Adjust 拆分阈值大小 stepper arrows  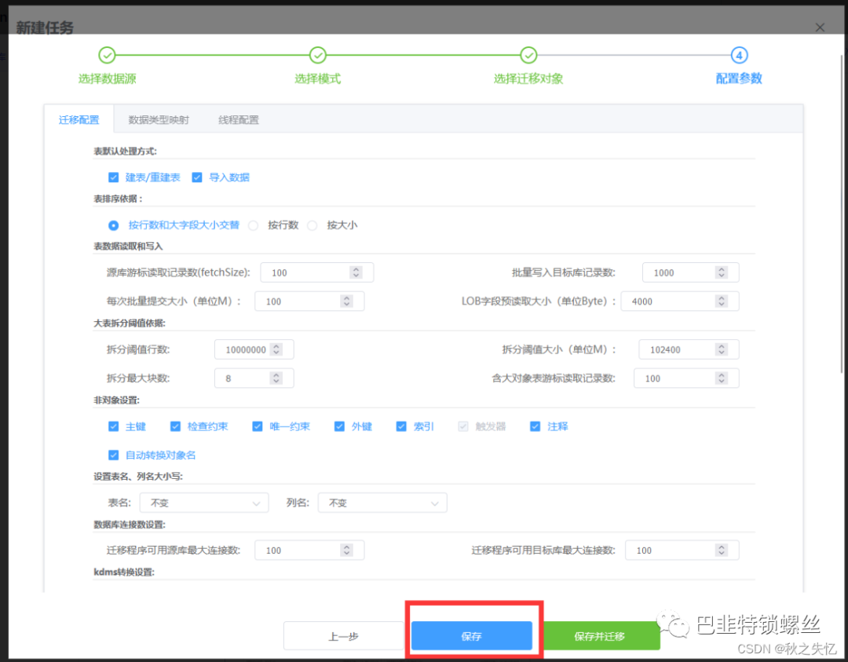tap(722, 349)
